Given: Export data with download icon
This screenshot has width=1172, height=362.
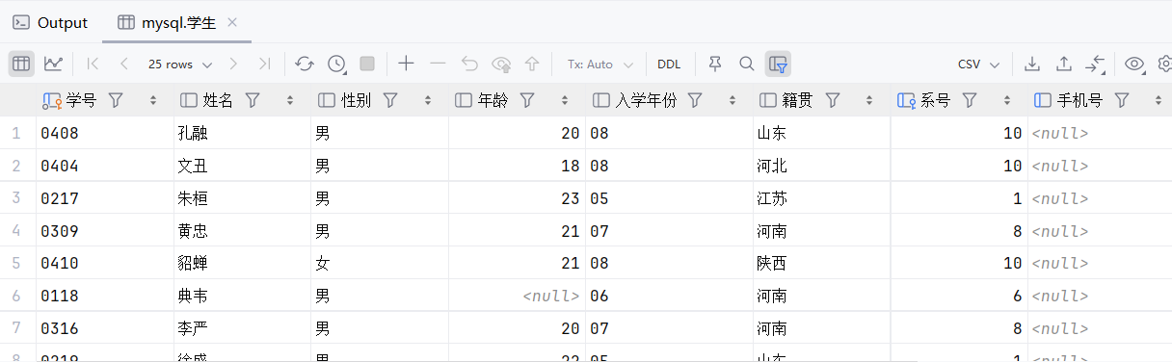Looking at the screenshot, I should (1032, 64).
